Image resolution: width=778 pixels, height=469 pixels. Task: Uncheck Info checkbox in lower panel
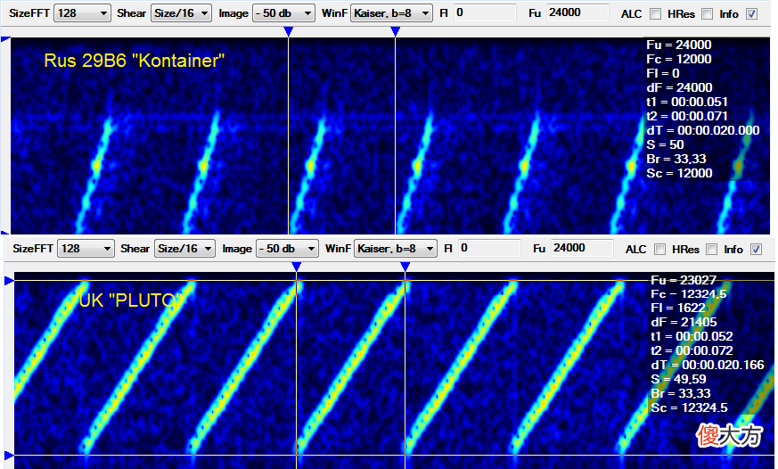757,249
